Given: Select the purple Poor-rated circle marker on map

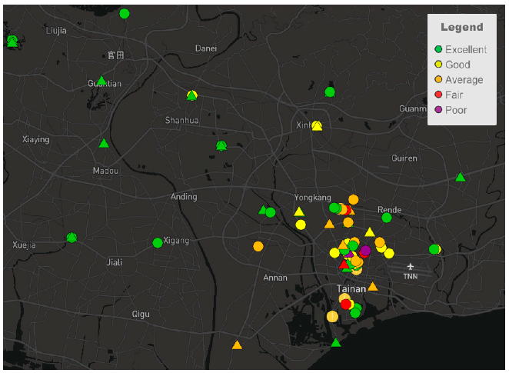Looking at the screenshot, I should pyautogui.click(x=365, y=251).
